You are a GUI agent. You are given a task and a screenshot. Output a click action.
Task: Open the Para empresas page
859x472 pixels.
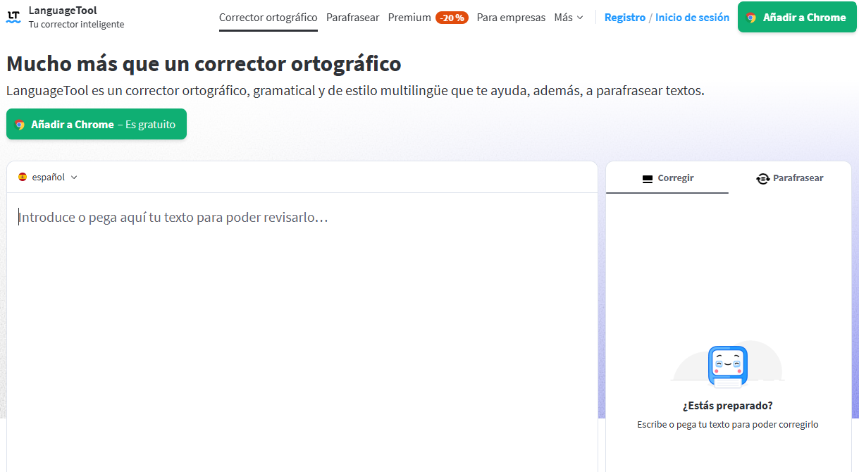(511, 18)
